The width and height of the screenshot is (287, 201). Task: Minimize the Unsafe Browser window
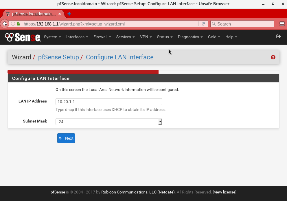point(263,4)
